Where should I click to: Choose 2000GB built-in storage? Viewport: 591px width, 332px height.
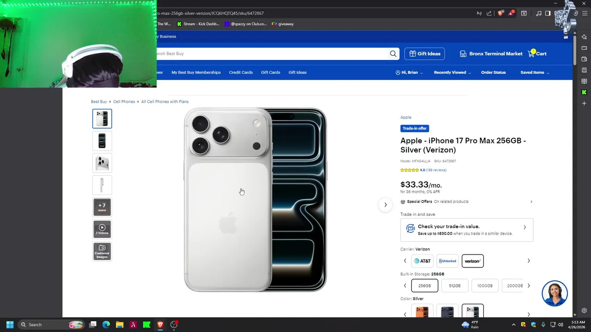513,285
